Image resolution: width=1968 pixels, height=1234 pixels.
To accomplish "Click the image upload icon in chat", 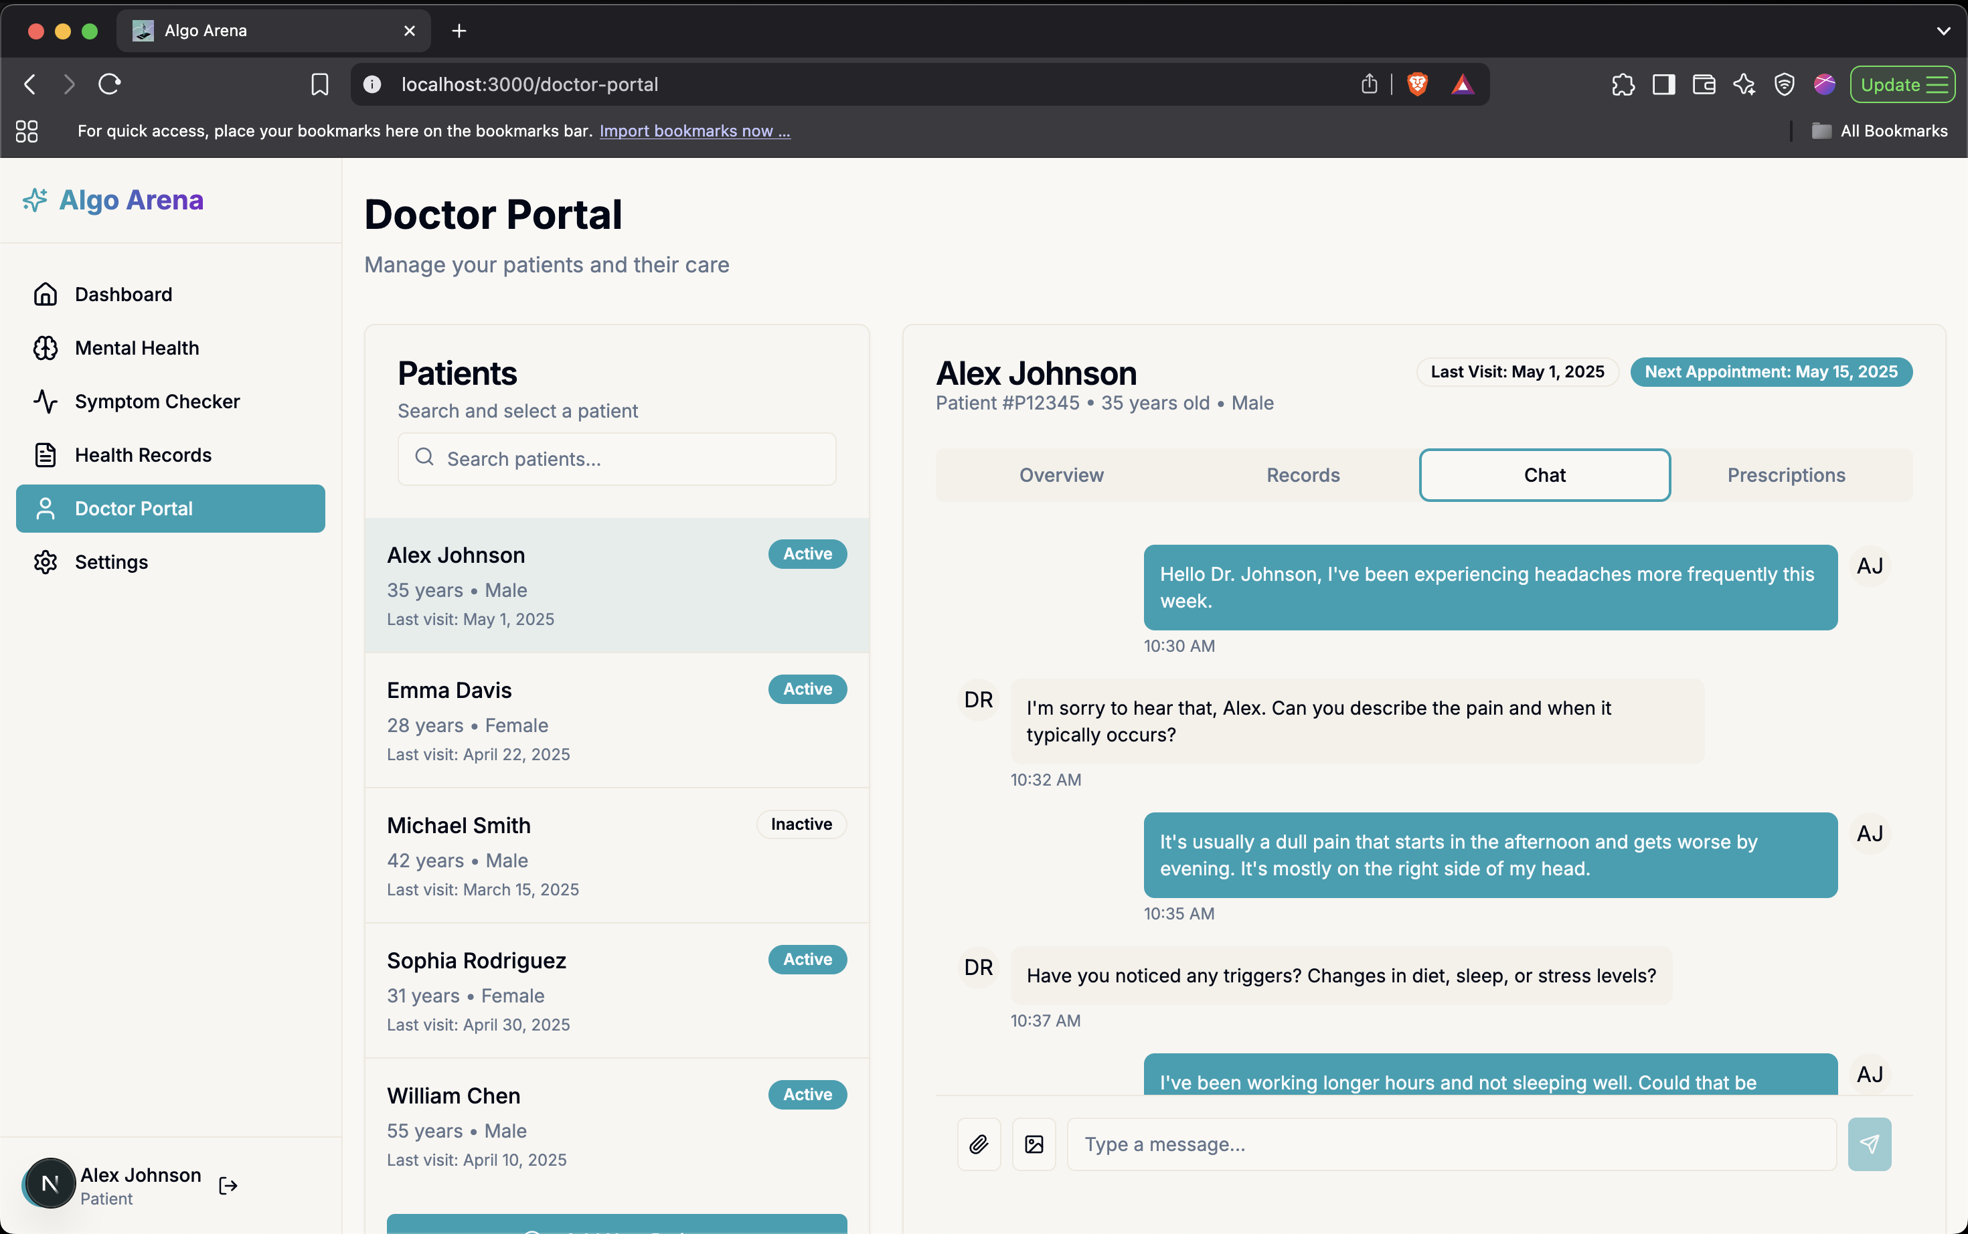I will 1034,1144.
